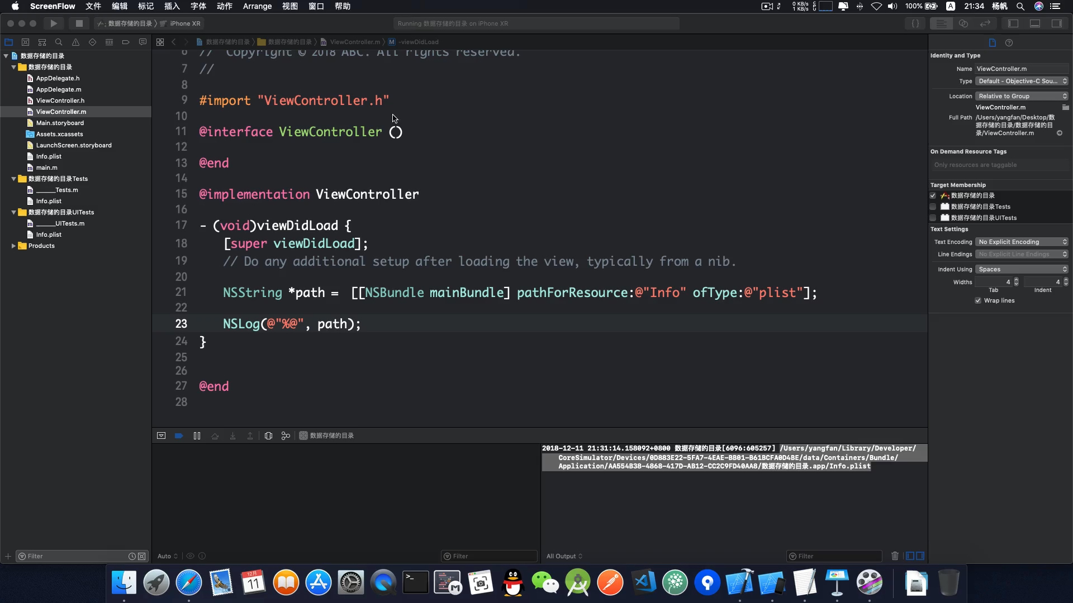The width and height of the screenshot is (1073, 603).
Task: Open the Breakpoint navigator icon
Action: [x=126, y=42]
